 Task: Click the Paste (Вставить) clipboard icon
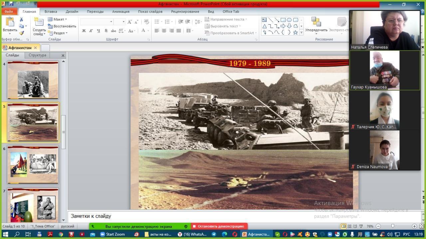coord(10,22)
